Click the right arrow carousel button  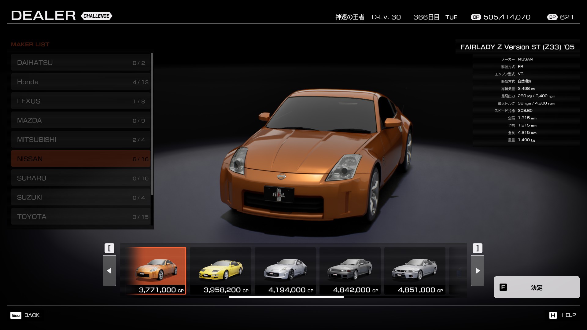tap(477, 271)
